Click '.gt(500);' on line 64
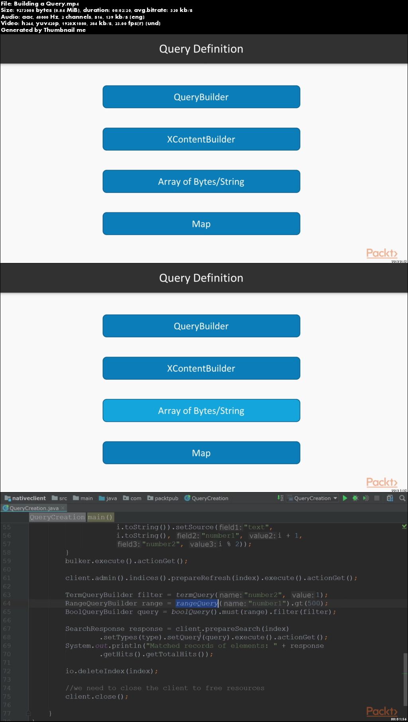408x722 pixels. (309, 603)
